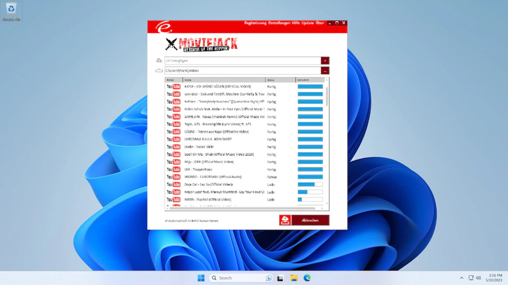Click the red download icon beside Abbrechen
Screen dimensions: 508x285
coord(285,220)
